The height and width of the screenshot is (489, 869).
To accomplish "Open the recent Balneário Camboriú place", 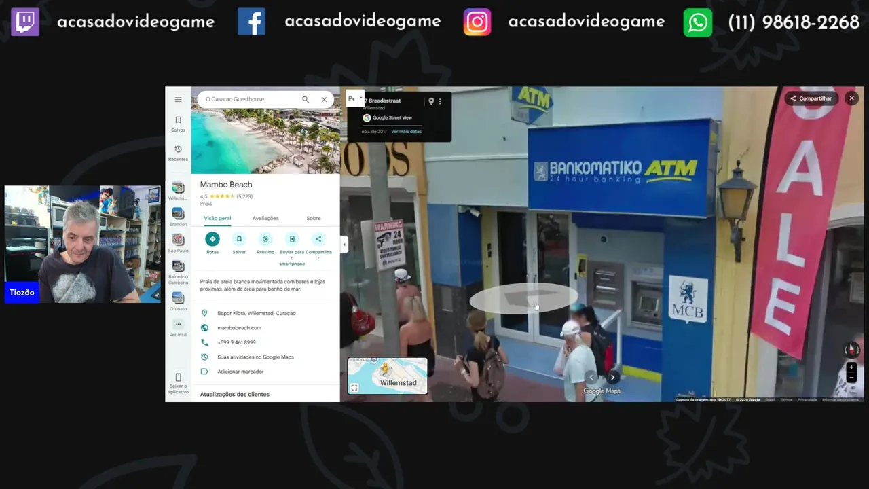I will coord(178,272).
